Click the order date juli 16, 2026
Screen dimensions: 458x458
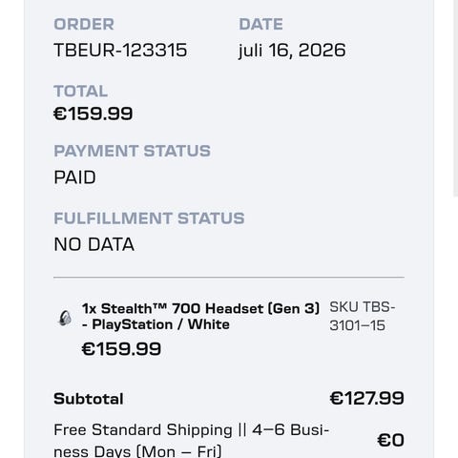[x=292, y=51]
